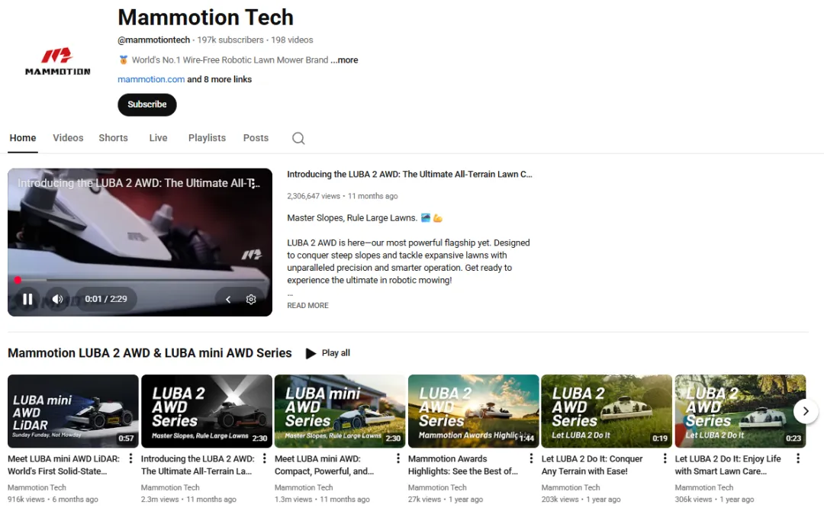The width and height of the screenshot is (824, 511).
Task: Click the left chevron in video player
Action: click(228, 299)
